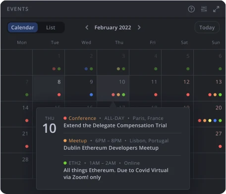
Task: Expand the Events widget to fullscreen
Action: (216, 9)
